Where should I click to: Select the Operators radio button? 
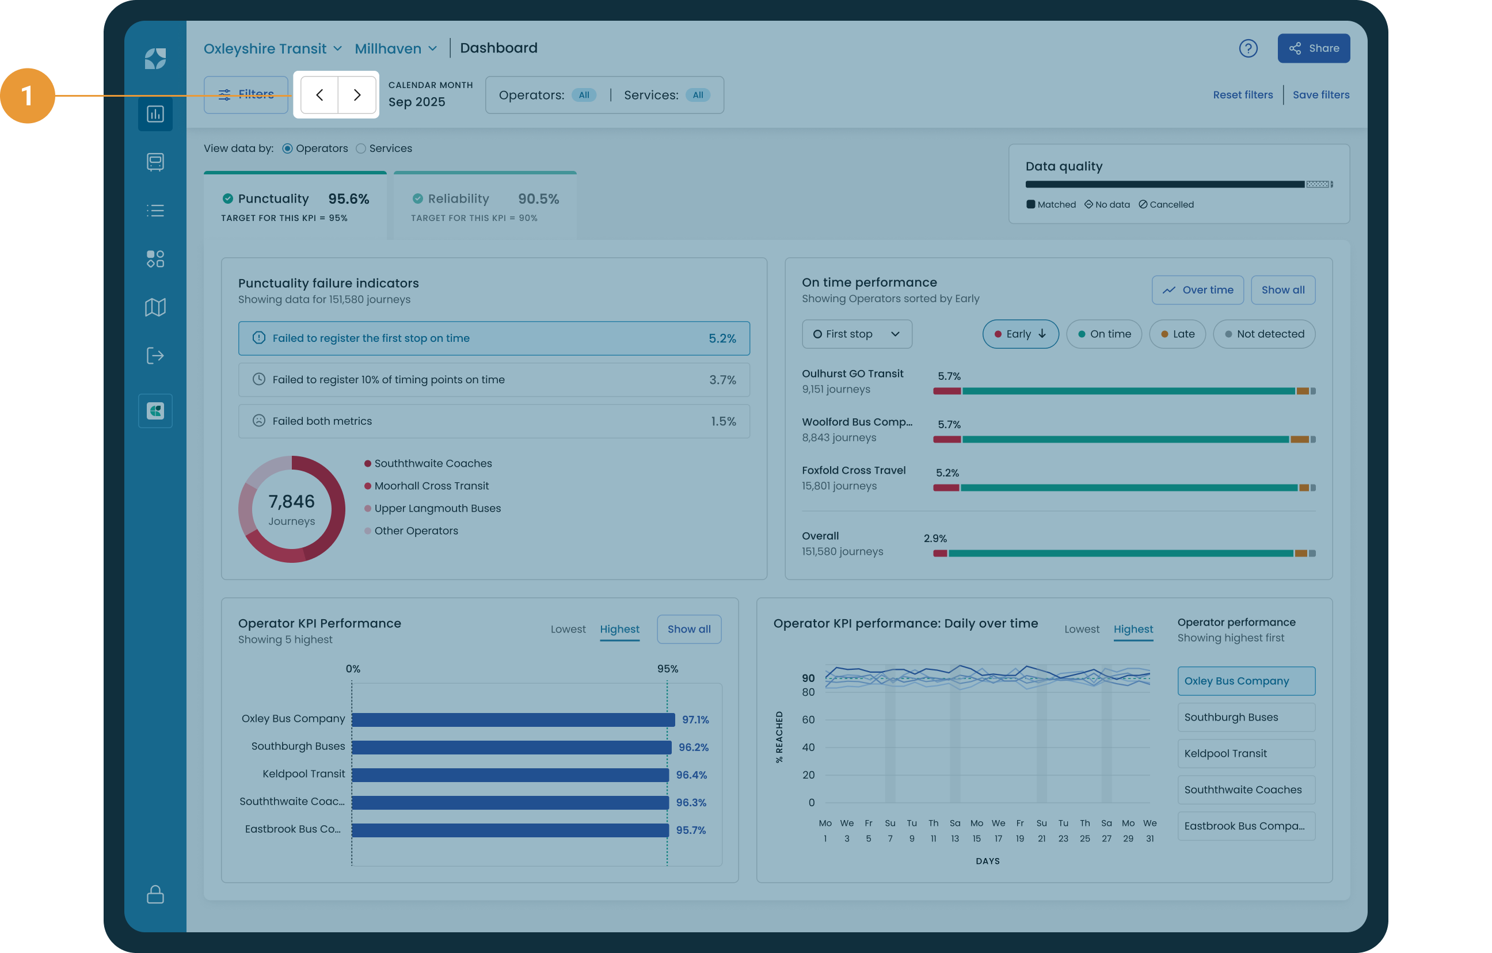[x=287, y=148]
